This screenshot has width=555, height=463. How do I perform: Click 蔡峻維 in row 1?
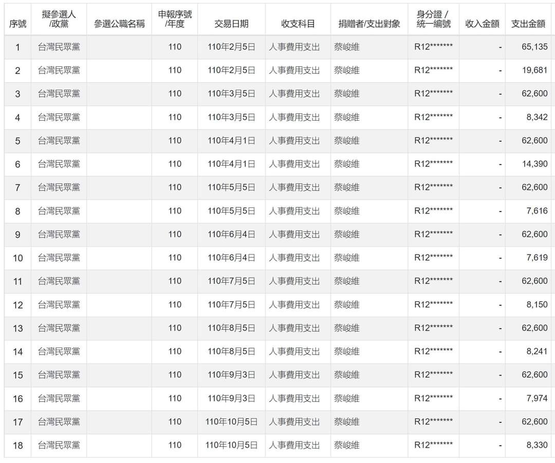pyautogui.click(x=347, y=47)
